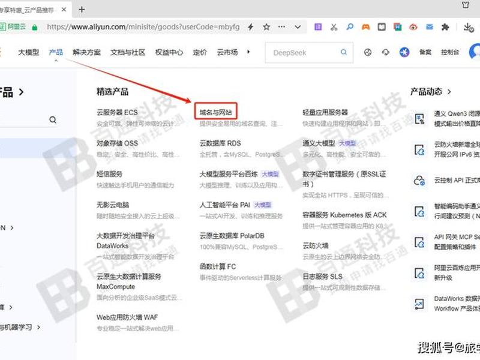
Task: Open 对象存储 OSS product link
Action: 117,143
